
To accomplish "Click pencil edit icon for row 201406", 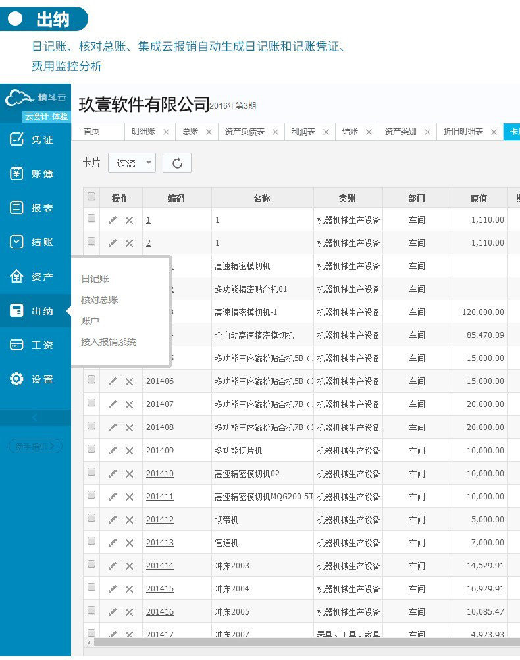I will coord(113,381).
